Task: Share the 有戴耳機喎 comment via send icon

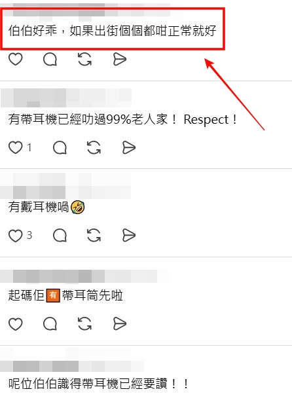Action: pyautogui.click(x=129, y=235)
